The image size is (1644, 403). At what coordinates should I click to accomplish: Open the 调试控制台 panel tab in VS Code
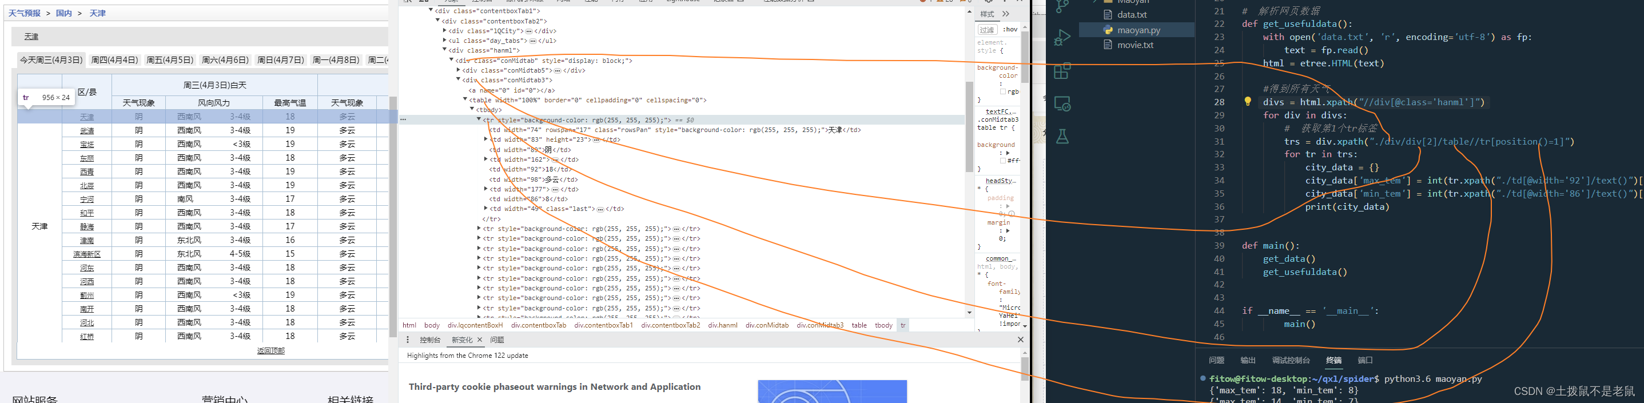click(x=1291, y=360)
